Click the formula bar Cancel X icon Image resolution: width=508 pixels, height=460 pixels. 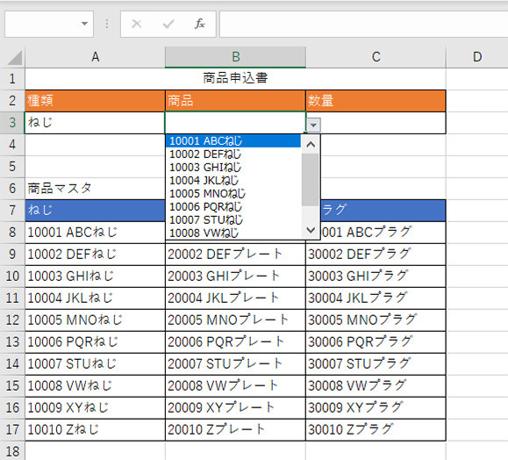(x=137, y=24)
